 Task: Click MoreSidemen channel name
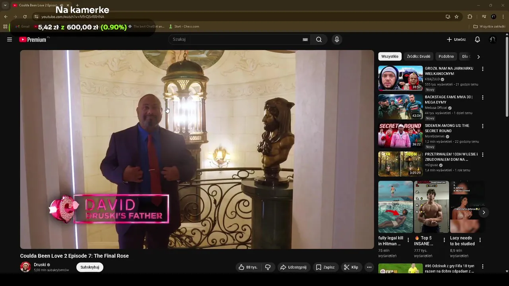tap(435, 136)
